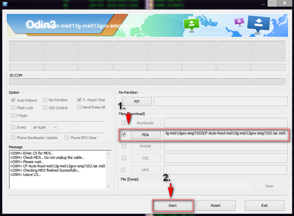Exit the Odin3 application
Image resolution: width=294 pixels, height=216 pixels.
[264, 205]
